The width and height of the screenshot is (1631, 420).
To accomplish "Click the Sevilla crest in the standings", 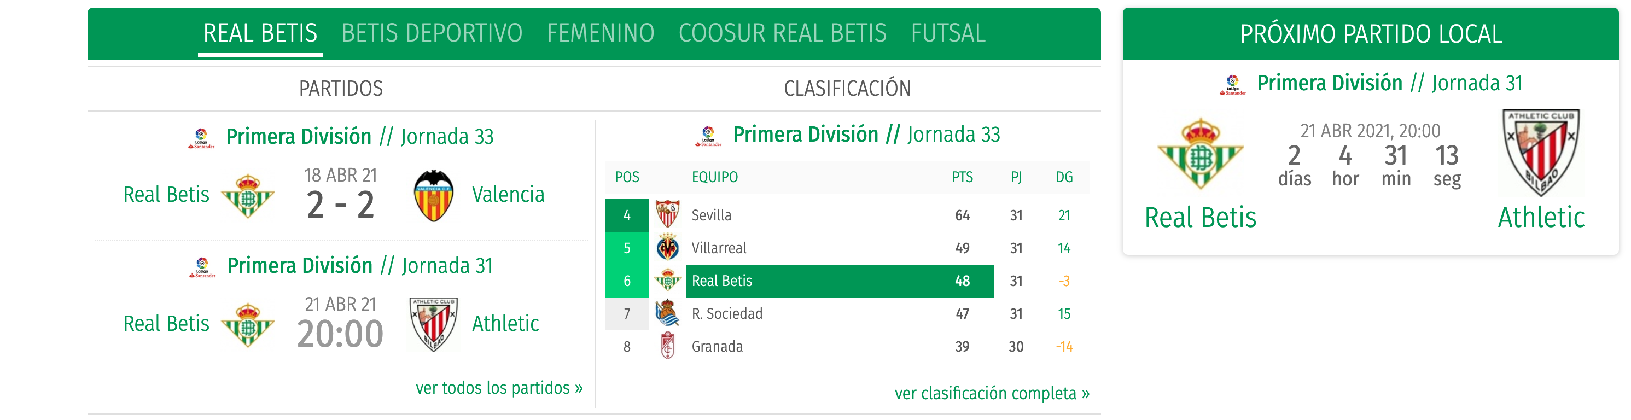I will click(x=667, y=214).
